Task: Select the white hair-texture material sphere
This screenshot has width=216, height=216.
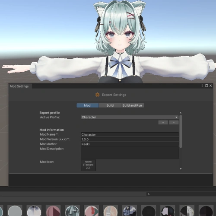Action: 34,211
